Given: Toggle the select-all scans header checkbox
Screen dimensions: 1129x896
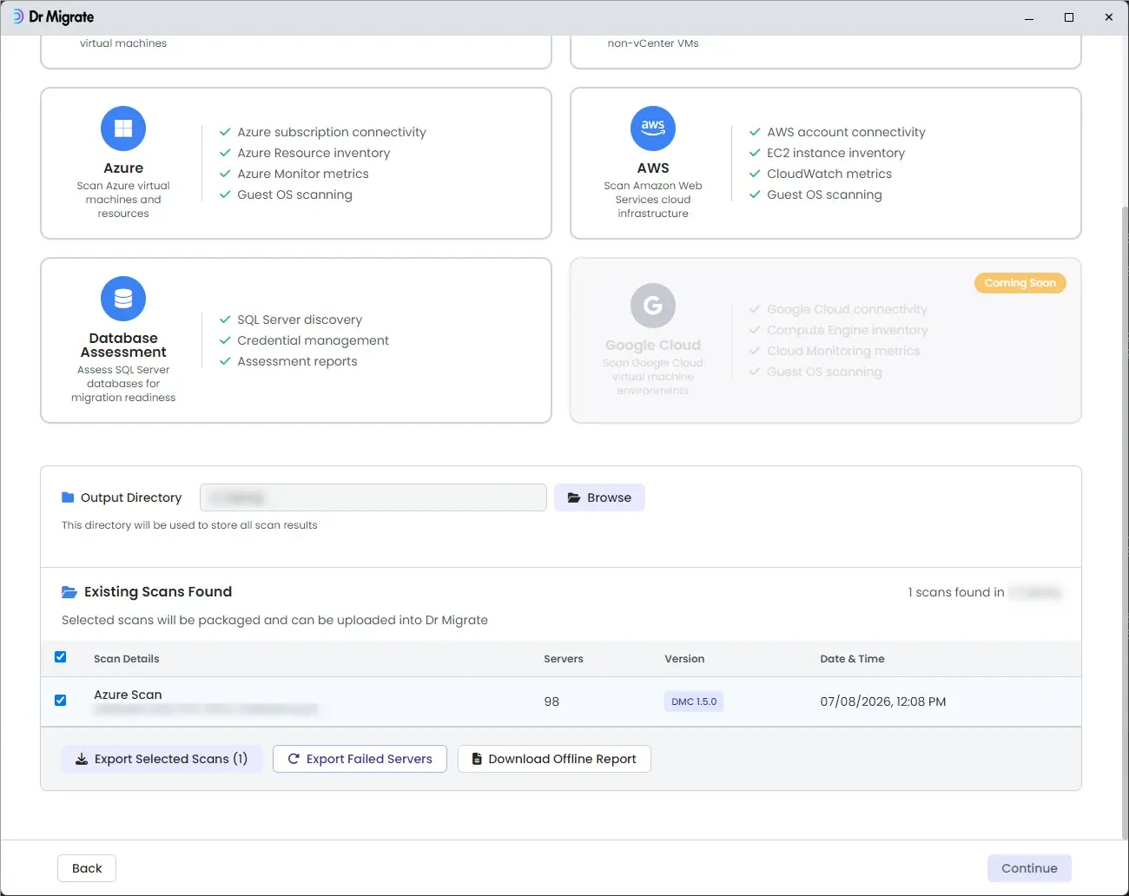Looking at the screenshot, I should coord(61,657).
